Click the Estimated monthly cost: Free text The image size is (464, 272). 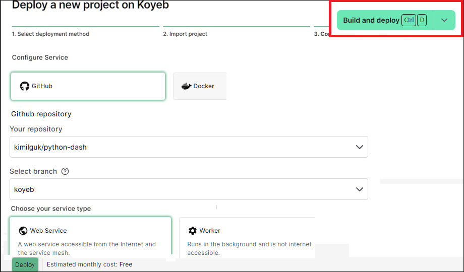89,264
